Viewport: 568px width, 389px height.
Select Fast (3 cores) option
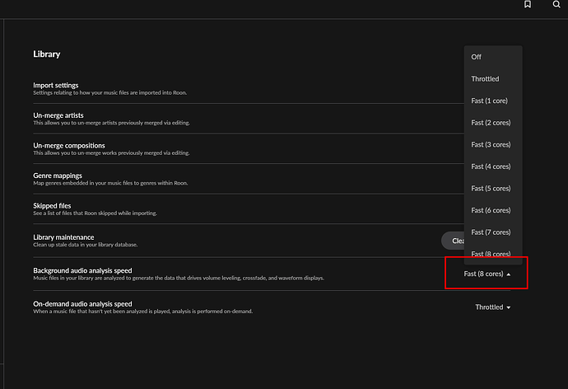pyautogui.click(x=491, y=144)
